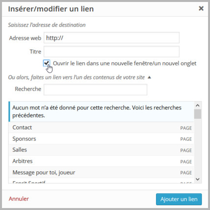
Task: Click the Ajouter un lien button
Action: (x=179, y=199)
